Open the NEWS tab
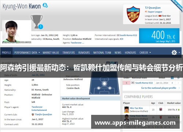Viewport: 183px width, 132px height. point(118,53)
